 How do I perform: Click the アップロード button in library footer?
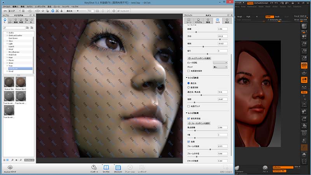click(x=29, y=160)
